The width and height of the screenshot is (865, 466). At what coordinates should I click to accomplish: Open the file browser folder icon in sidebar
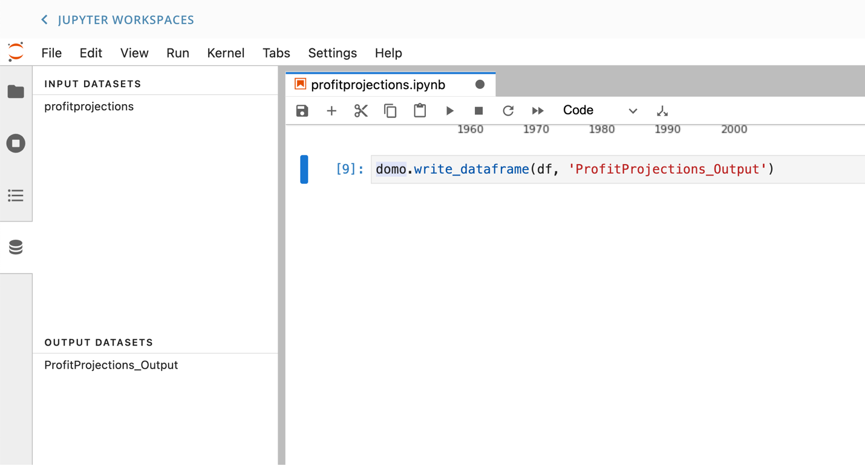click(x=16, y=91)
